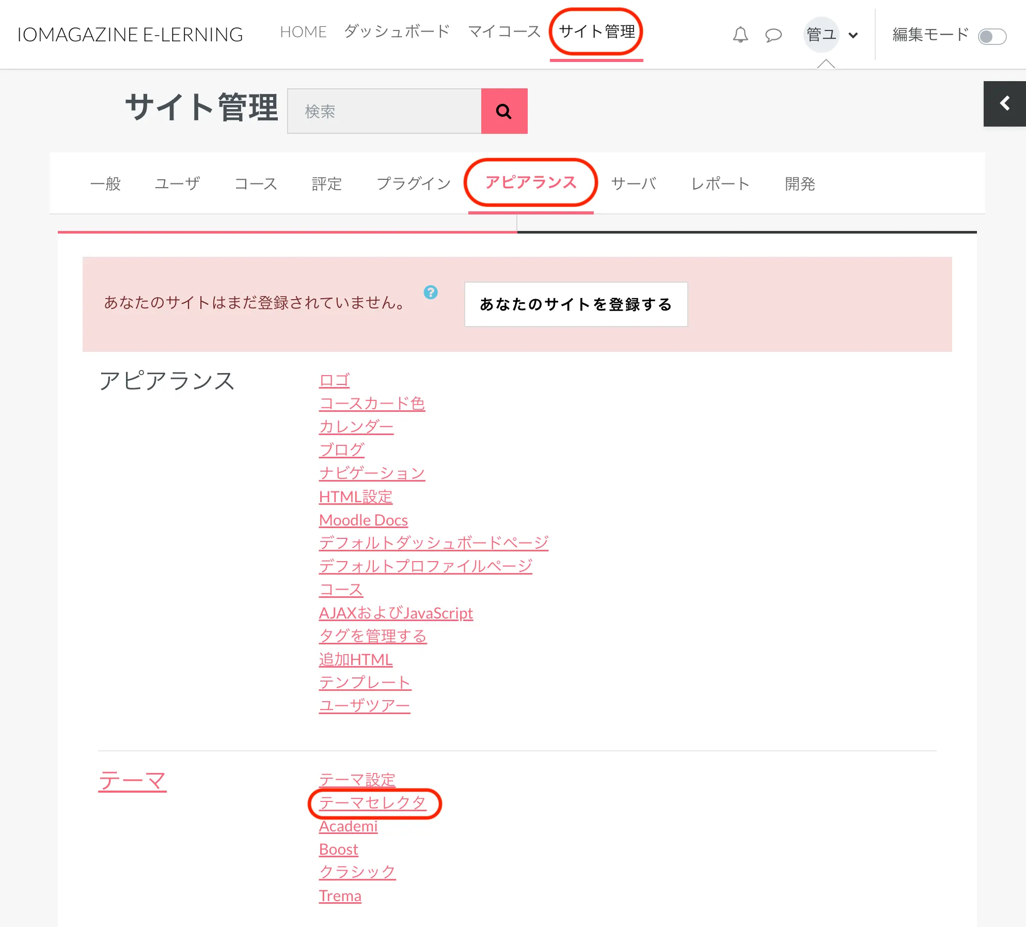Viewport: 1026px width, 927px height.
Task: Open the block drawer chevron button
Action: point(1004,103)
